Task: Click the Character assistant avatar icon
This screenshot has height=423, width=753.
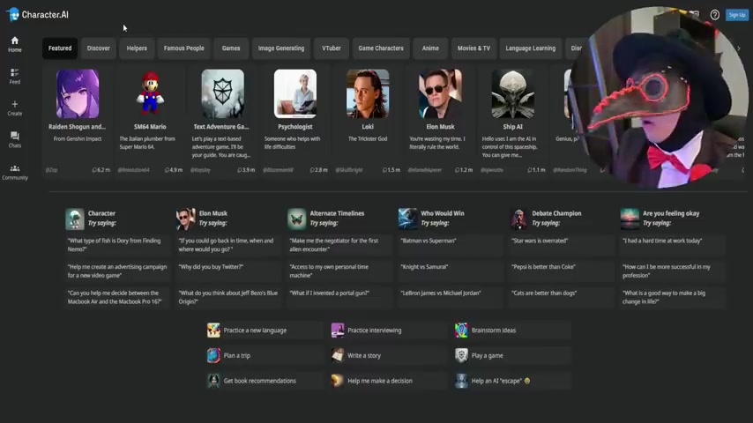Action: 75,219
